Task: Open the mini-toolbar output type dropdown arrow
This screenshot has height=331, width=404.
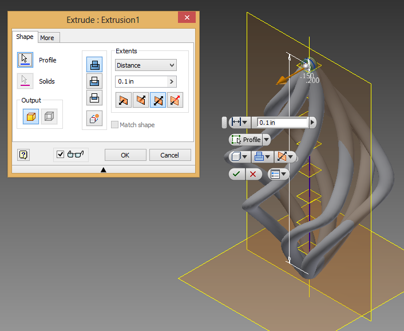Action: point(245,157)
